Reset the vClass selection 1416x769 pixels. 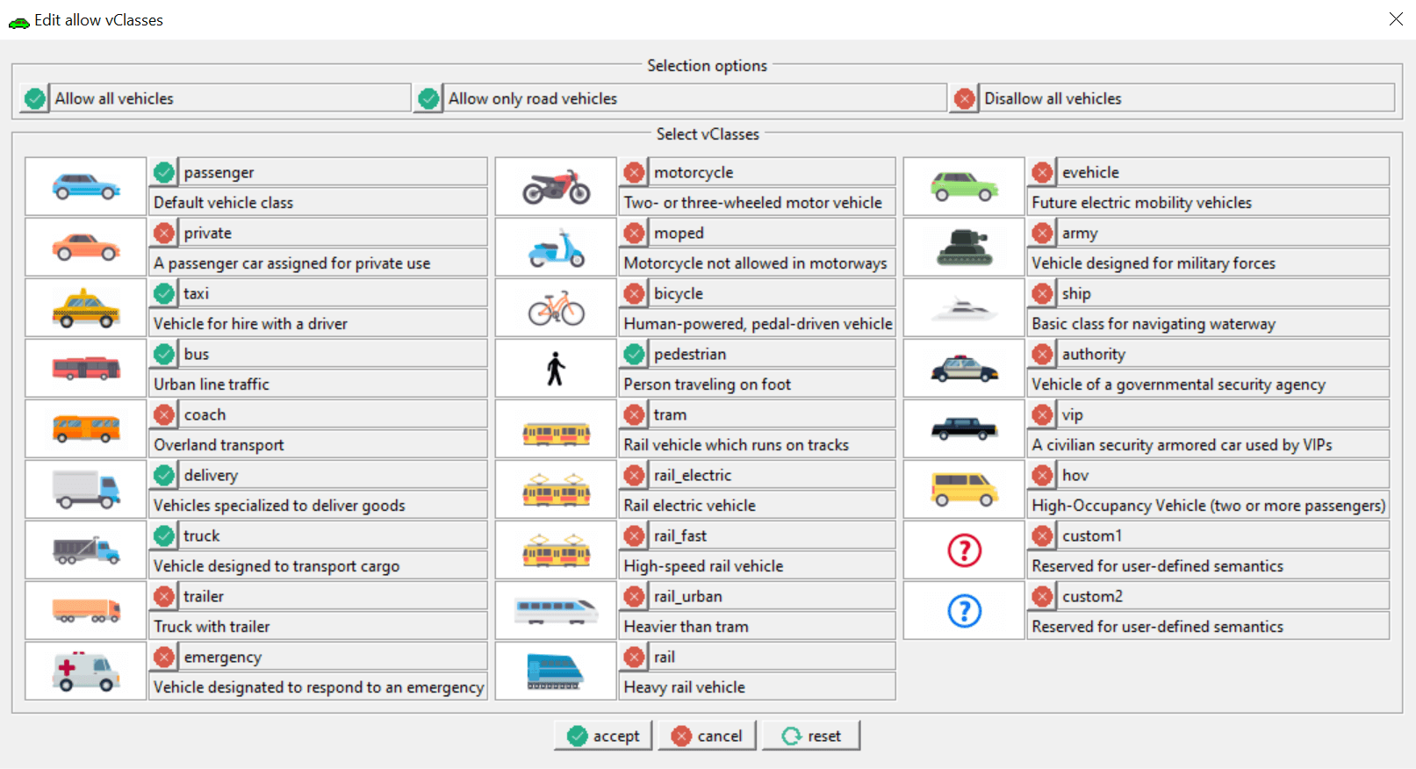[810, 736]
